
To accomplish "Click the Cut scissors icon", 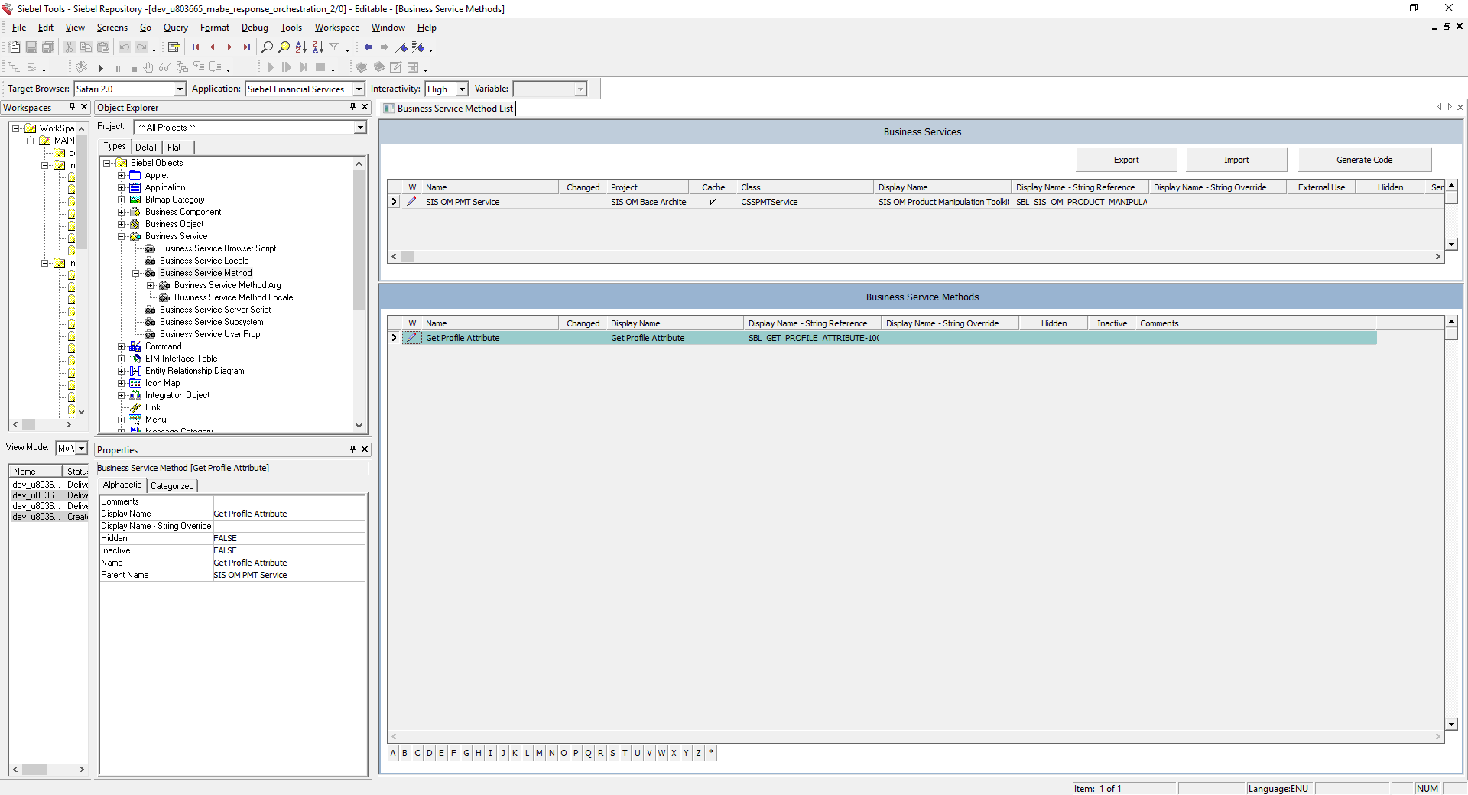I will [x=69, y=47].
